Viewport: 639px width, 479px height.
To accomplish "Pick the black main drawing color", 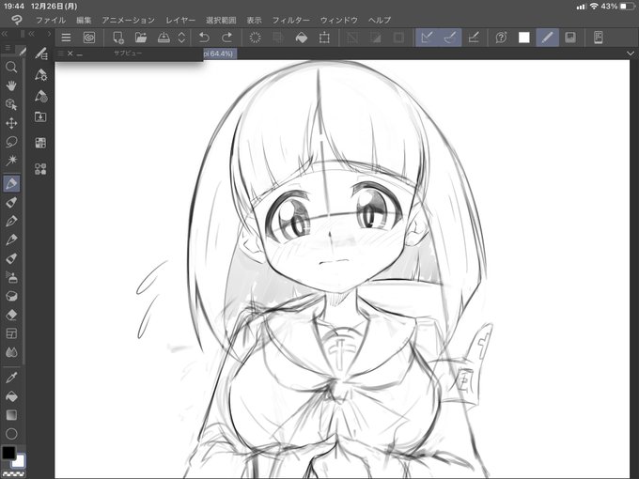I will tap(8, 453).
